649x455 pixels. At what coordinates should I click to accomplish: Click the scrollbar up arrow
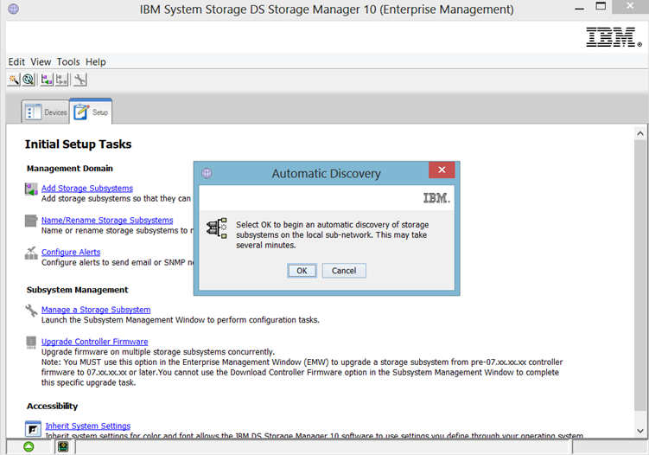click(639, 133)
